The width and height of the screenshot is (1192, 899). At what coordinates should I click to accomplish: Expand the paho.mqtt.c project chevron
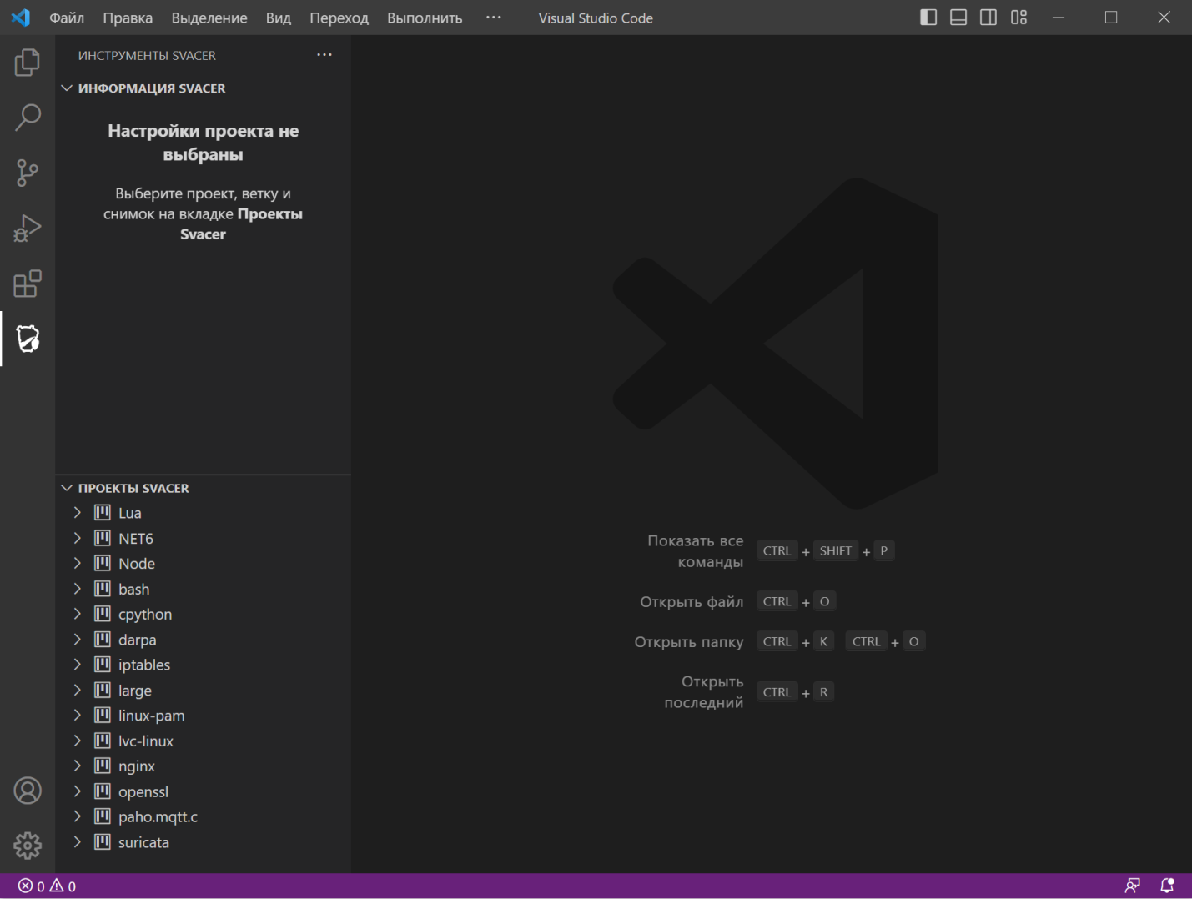(78, 816)
